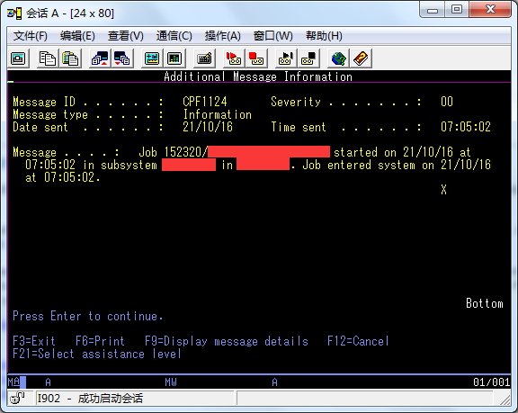Click the Time sent value 07:05:02

pyautogui.click(x=466, y=127)
